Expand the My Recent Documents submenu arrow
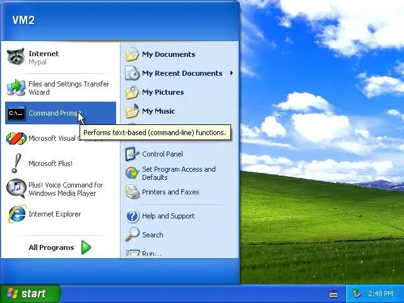This screenshot has width=404, height=303. point(232,73)
